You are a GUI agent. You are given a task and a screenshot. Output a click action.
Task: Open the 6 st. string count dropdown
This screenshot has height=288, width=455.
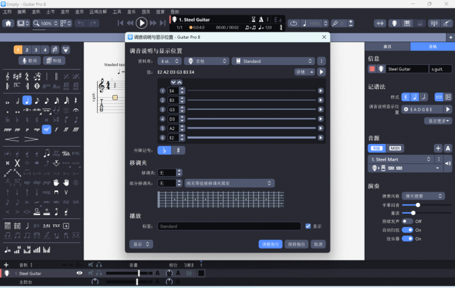click(x=170, y=61)
